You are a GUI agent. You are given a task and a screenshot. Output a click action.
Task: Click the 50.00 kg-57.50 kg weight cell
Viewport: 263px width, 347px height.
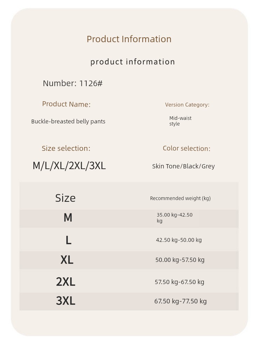coord(180,260)
